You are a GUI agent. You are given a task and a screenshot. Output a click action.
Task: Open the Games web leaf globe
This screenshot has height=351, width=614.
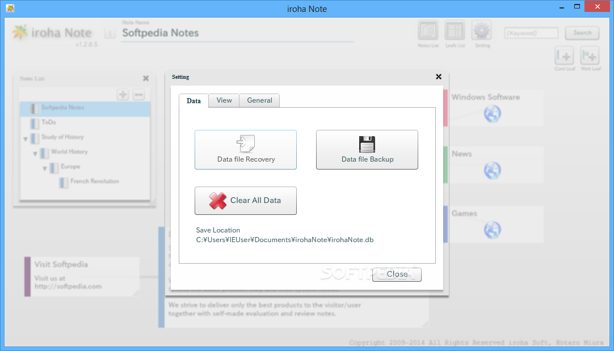[x=492, y=230]
